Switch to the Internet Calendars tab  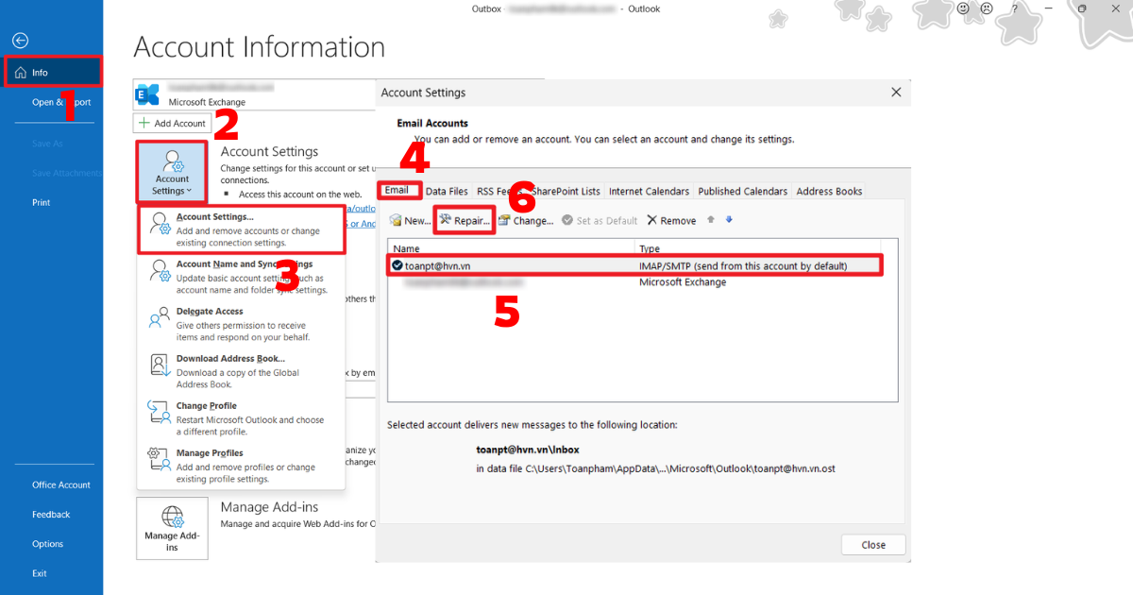tap(649, 191)
